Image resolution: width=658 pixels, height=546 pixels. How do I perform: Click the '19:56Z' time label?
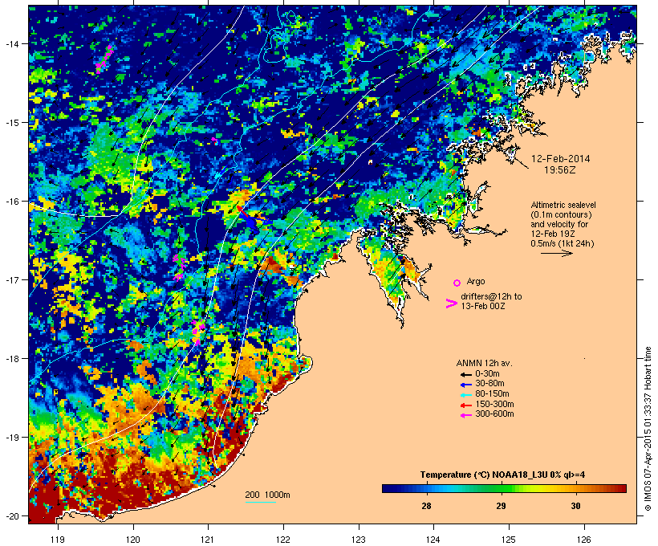point(560,170)
